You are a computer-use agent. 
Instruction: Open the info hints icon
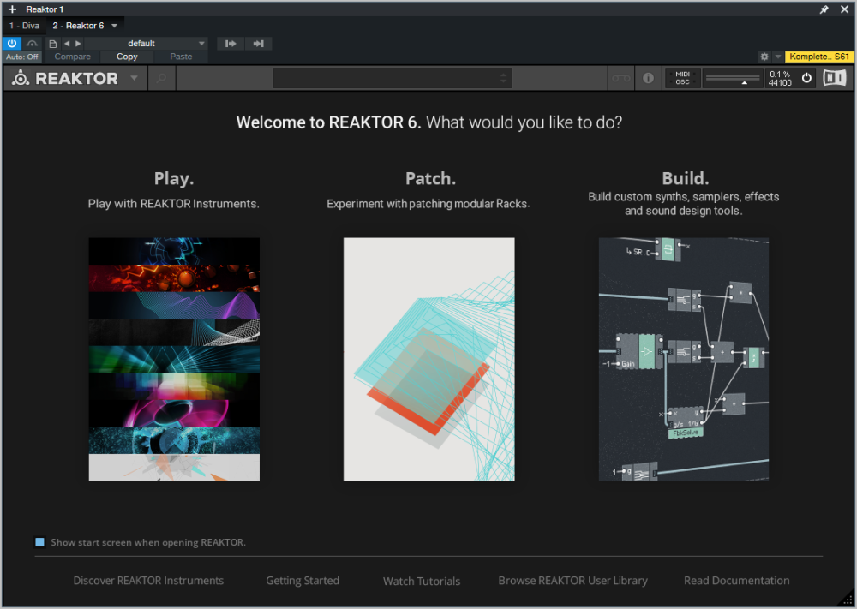pyautogui.click(x=648, y=78)
